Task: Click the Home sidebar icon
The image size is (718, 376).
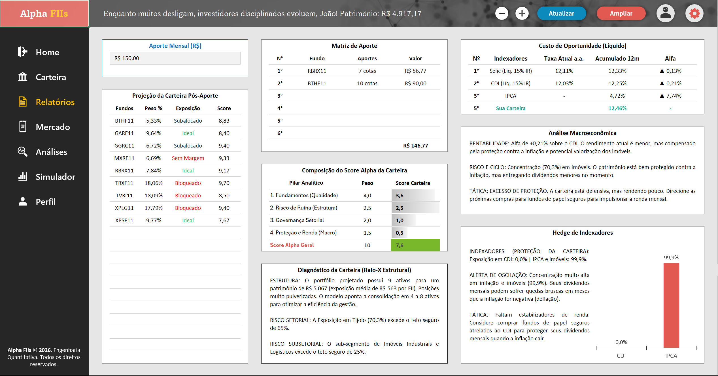Action: [23, 52]
